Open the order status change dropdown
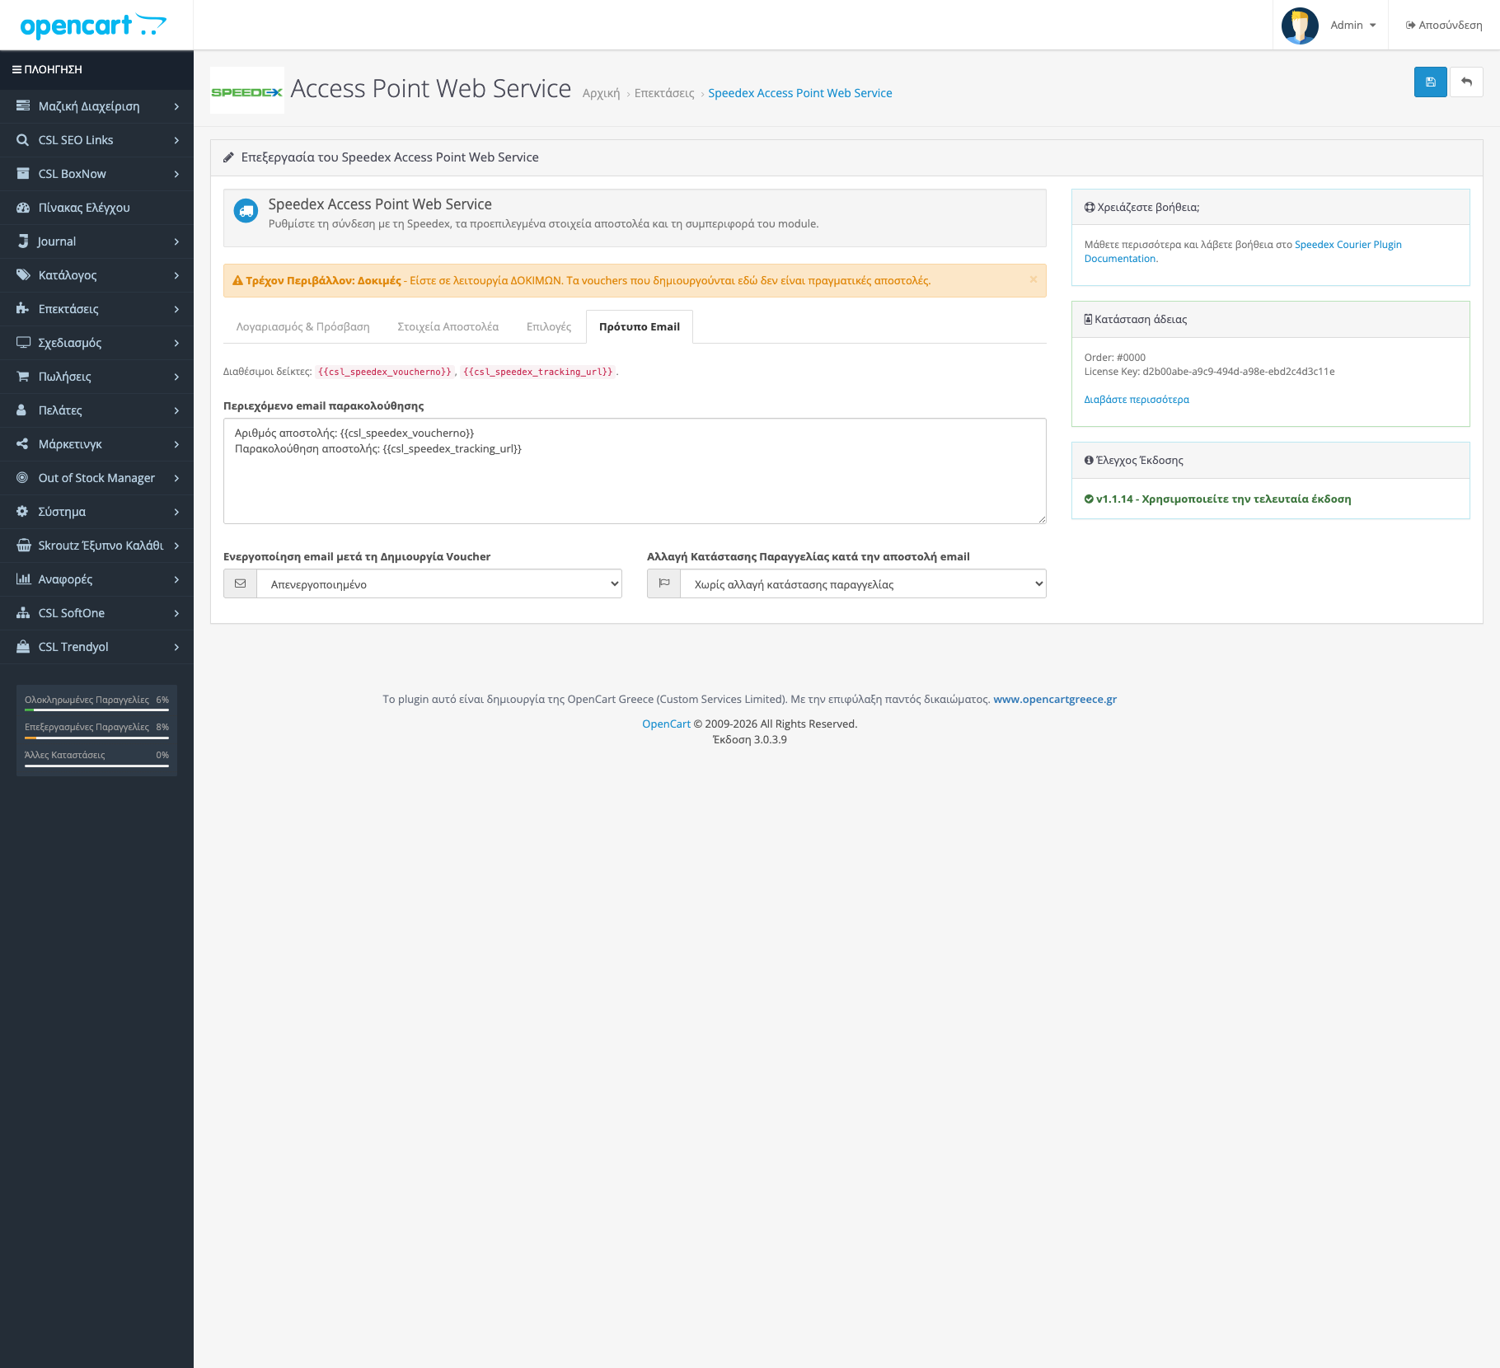Image resolution: width=1500 pixels, height=1368 pixels. [x=863, y=583]
